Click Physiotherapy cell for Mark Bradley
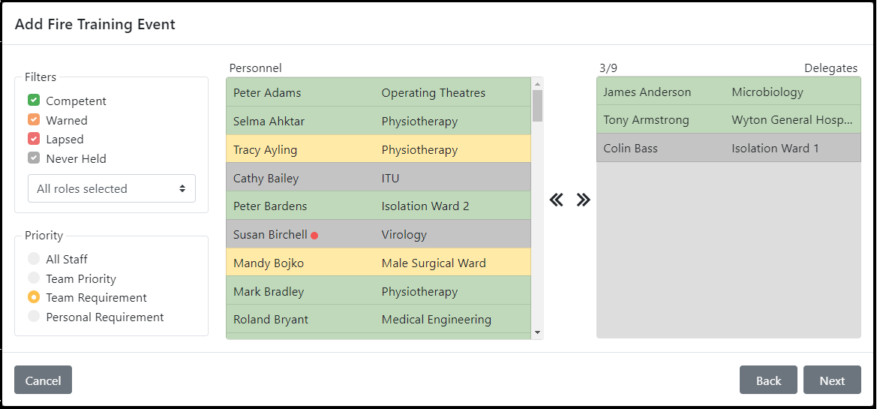This screenshot has height=409, width=877. coord(419,291)
